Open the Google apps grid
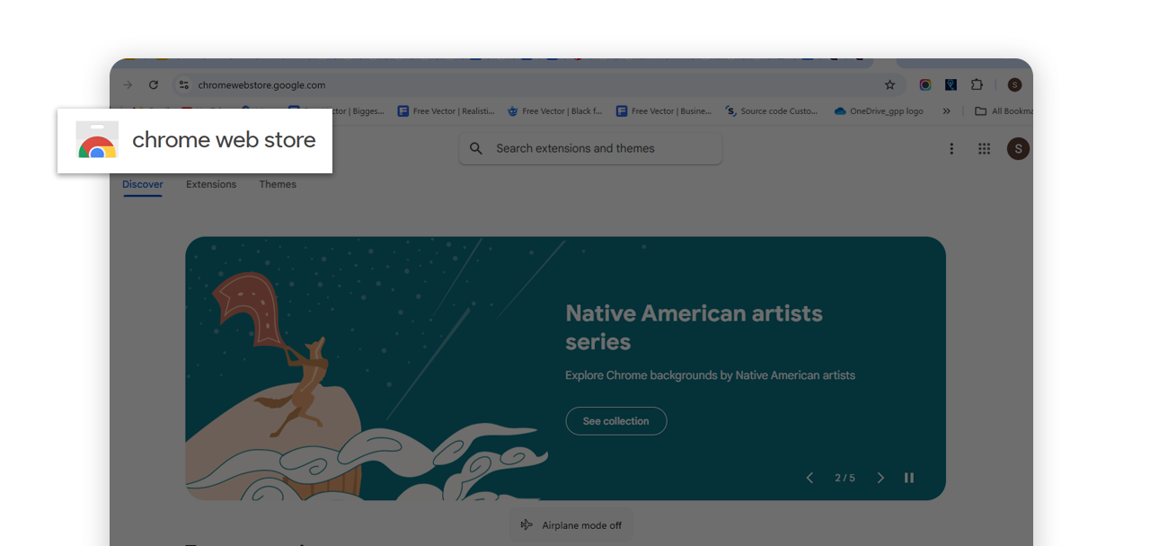 point(984,149)
